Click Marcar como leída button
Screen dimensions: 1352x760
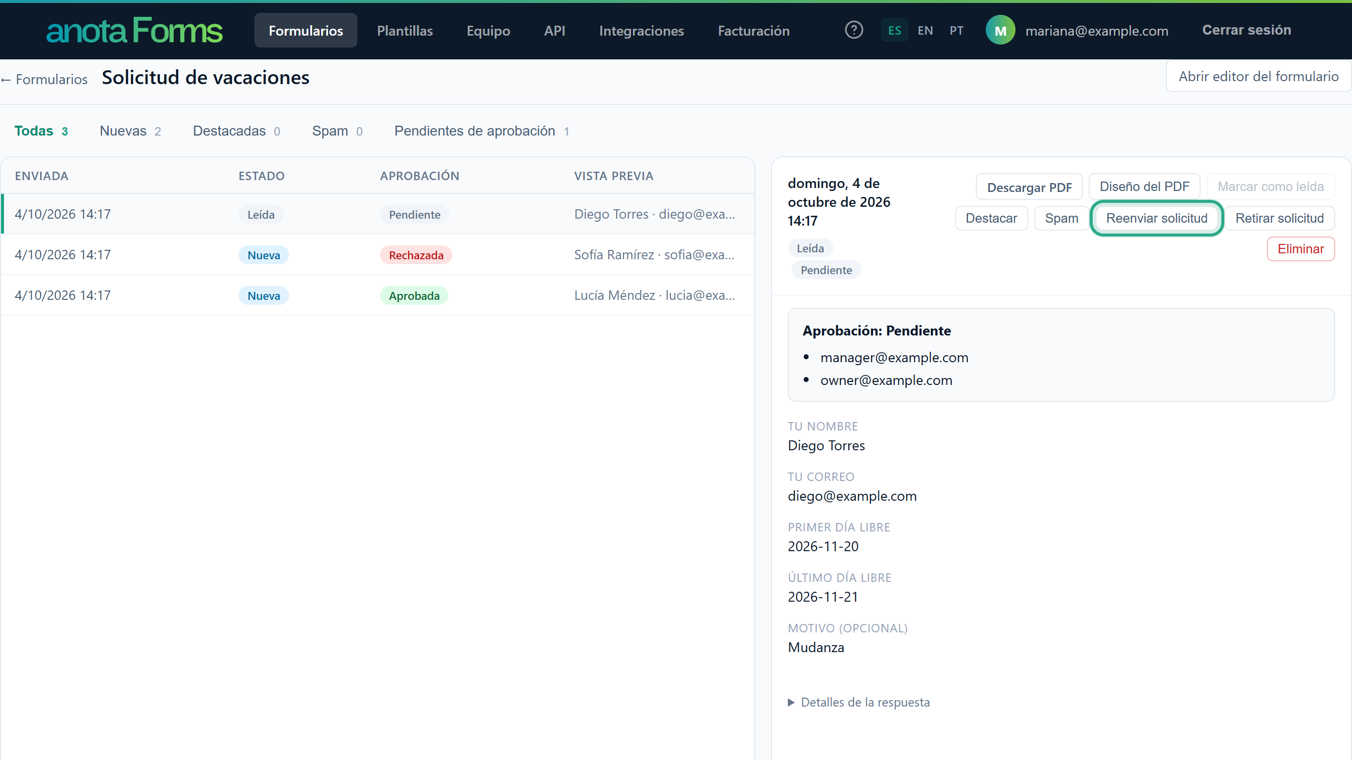coord(1270,187)
